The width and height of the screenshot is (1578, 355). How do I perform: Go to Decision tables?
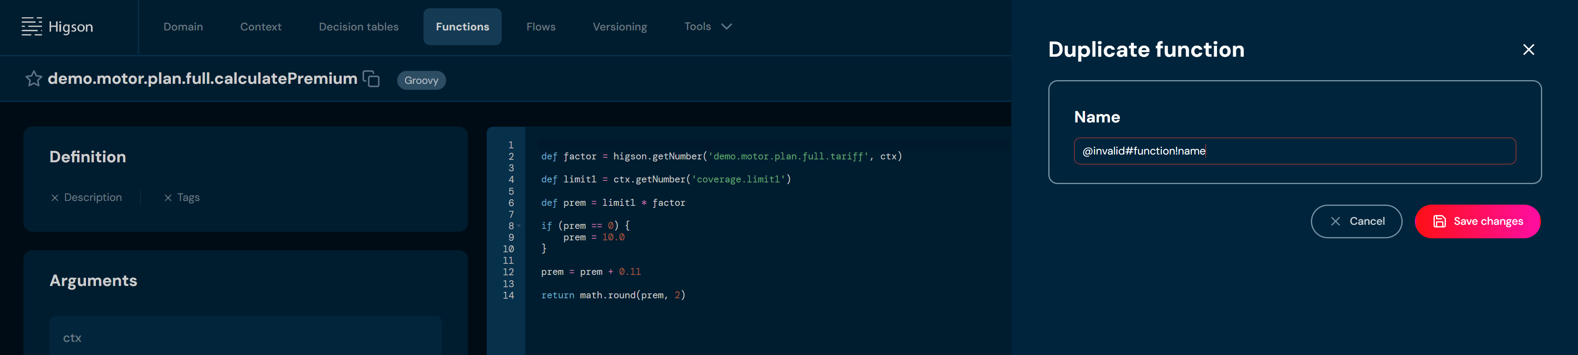358,27
